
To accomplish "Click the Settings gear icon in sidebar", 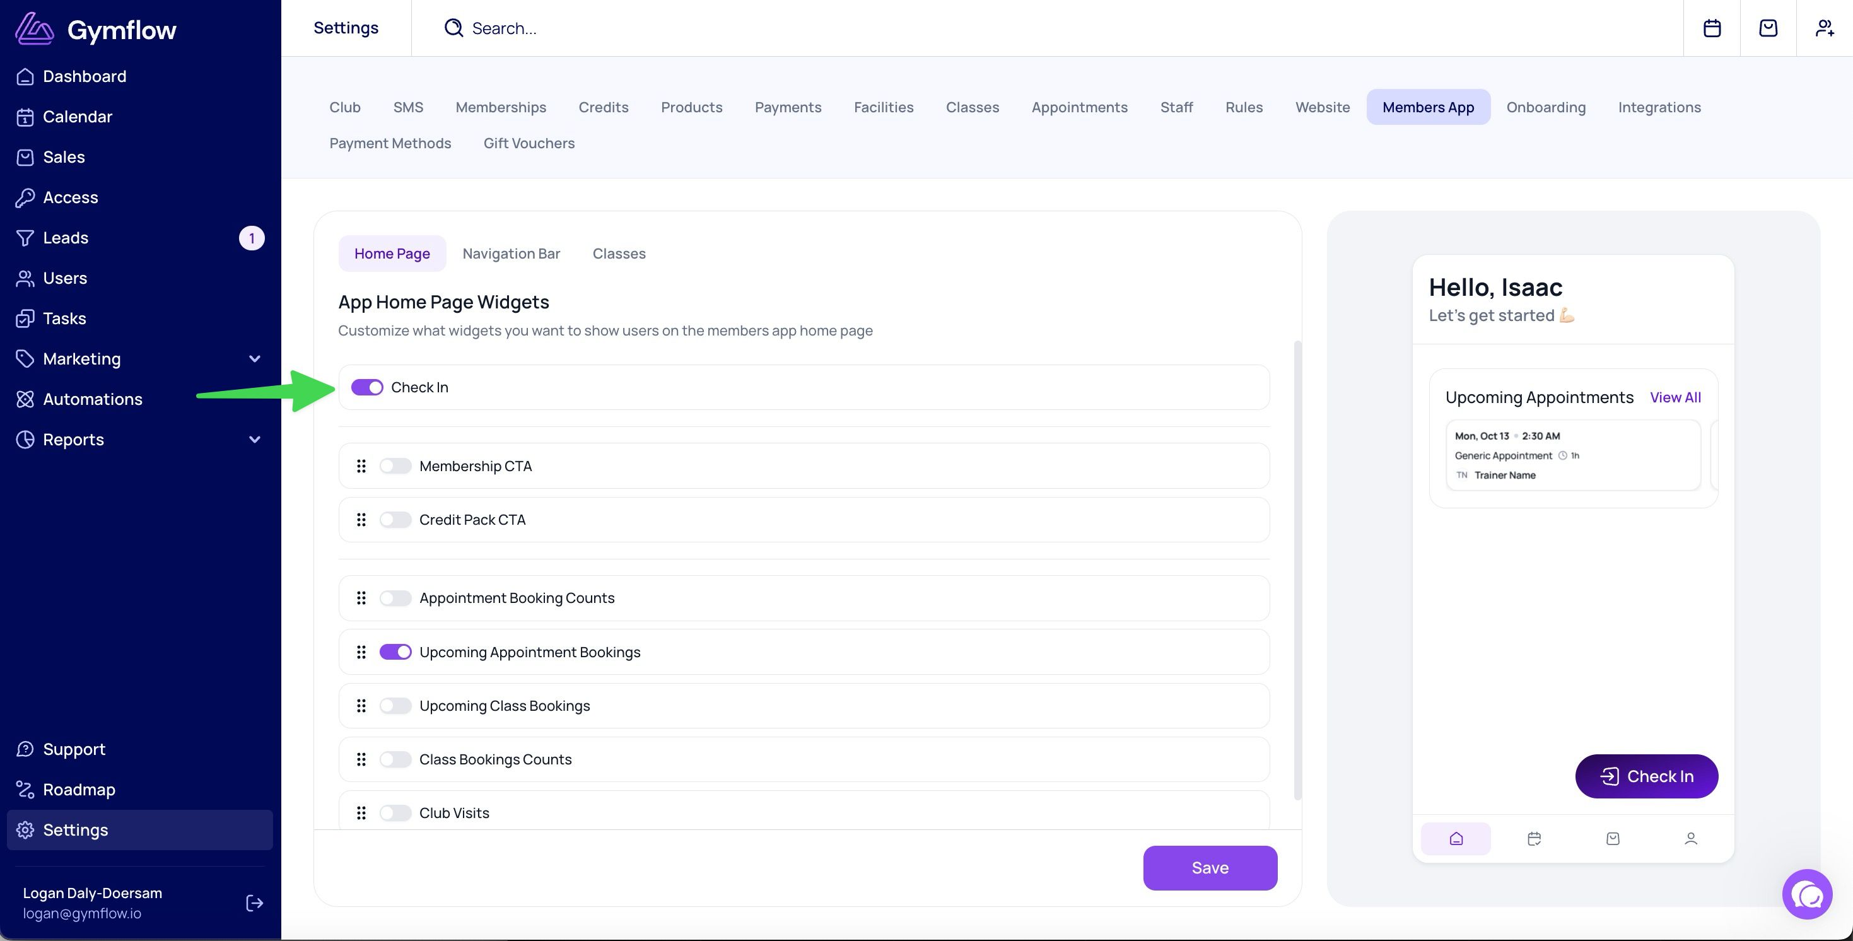I will [x=25, y=830].
